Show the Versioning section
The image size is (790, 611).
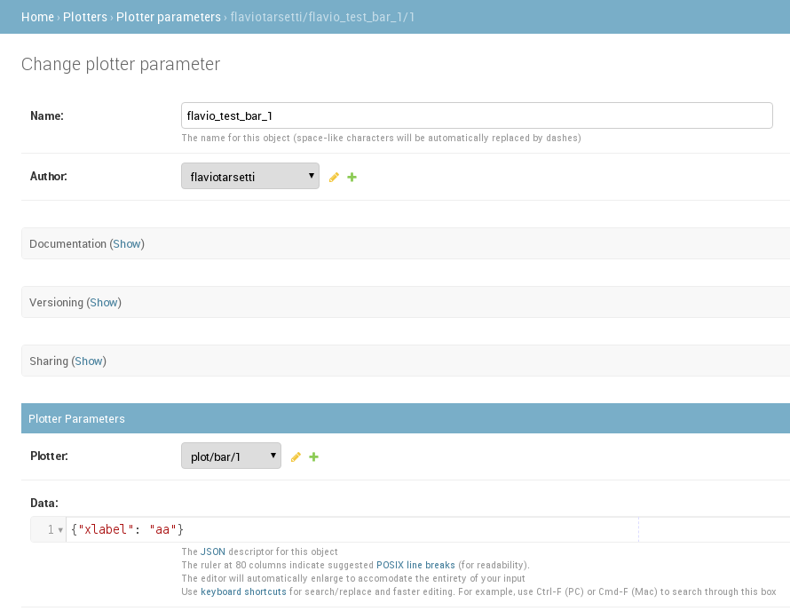click(x=104, y=303)
